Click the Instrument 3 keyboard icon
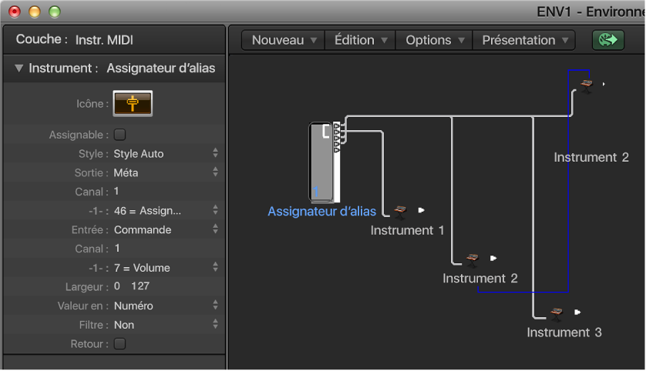 point(557,313)
